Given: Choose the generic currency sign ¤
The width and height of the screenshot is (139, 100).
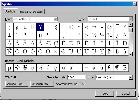Looking at the screenshot, I should coord(33,27).
